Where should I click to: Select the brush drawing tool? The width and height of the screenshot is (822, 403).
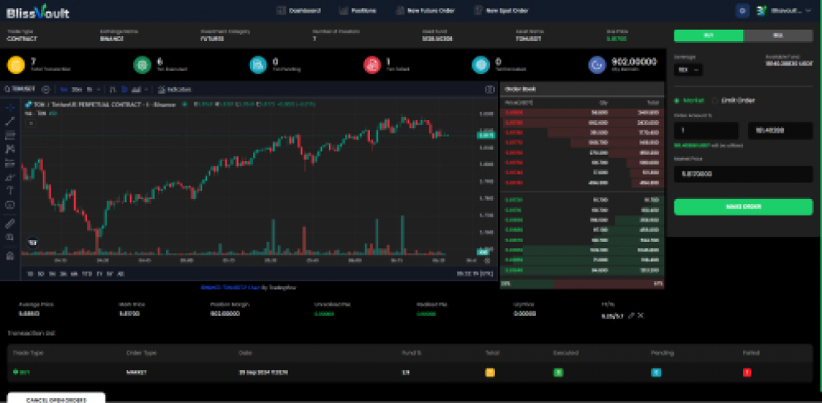coord(10,177)
